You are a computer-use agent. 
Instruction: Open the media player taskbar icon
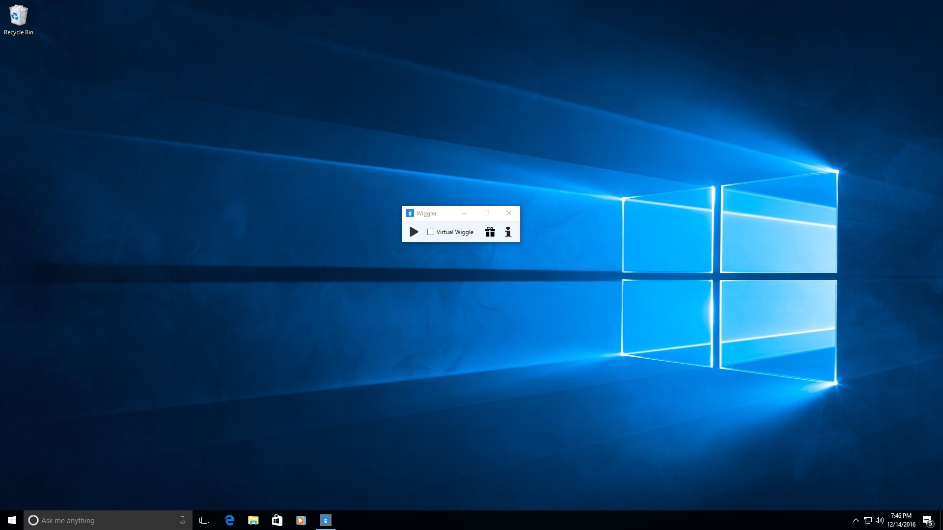point(301,520)
